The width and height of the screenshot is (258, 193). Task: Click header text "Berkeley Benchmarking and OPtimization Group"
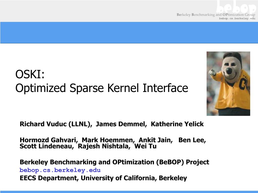(216, 15)
